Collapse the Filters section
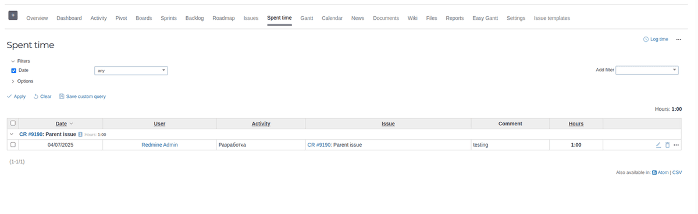 (20, 61)
